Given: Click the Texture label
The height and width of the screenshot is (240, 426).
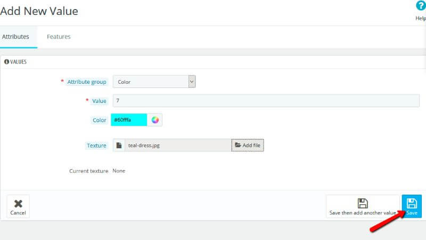Looking at the screenshot, I should point(96,146).
